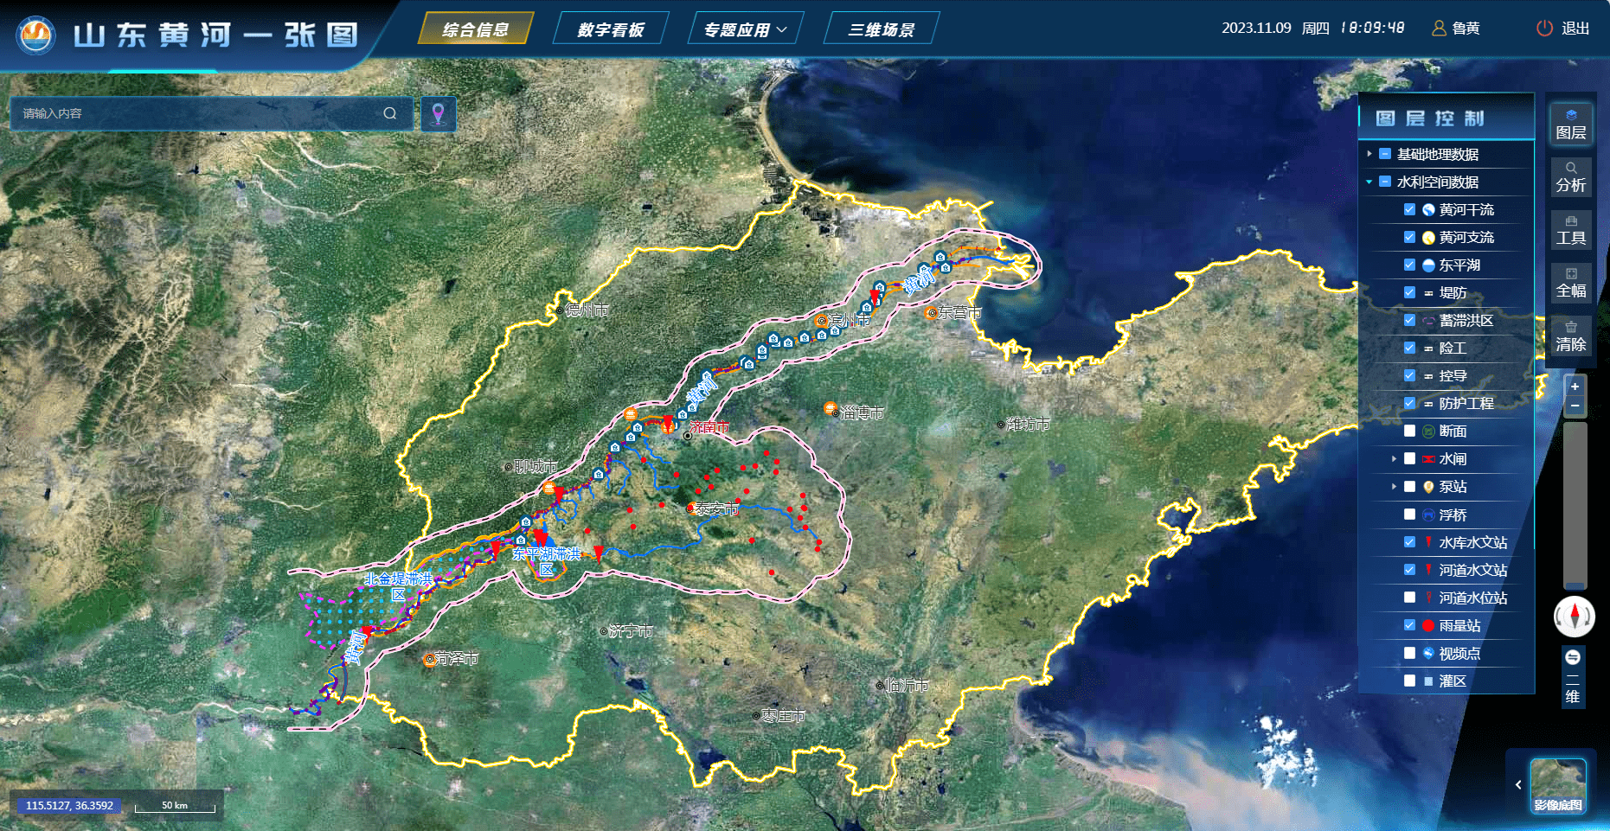Viewport: 1610px width, 831px height.
Task: Click the 退出 logout button
Action: (1563, 29)
